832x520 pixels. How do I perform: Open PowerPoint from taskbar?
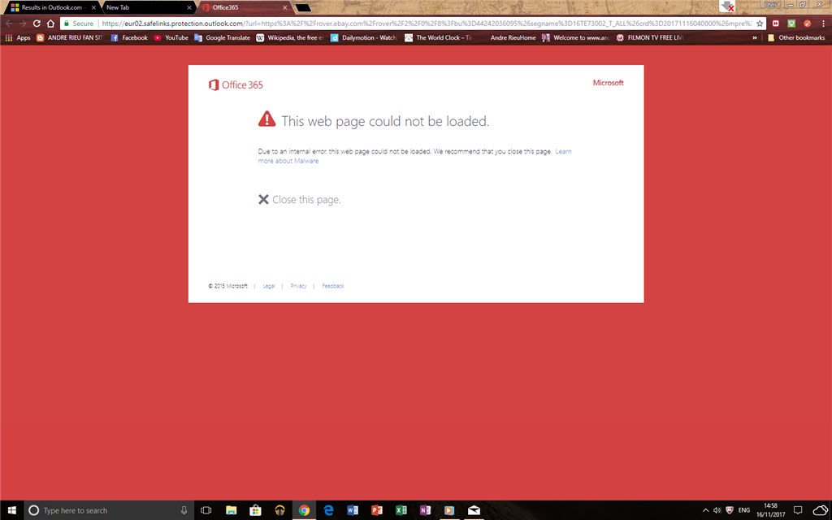click(x=377, y=510)
